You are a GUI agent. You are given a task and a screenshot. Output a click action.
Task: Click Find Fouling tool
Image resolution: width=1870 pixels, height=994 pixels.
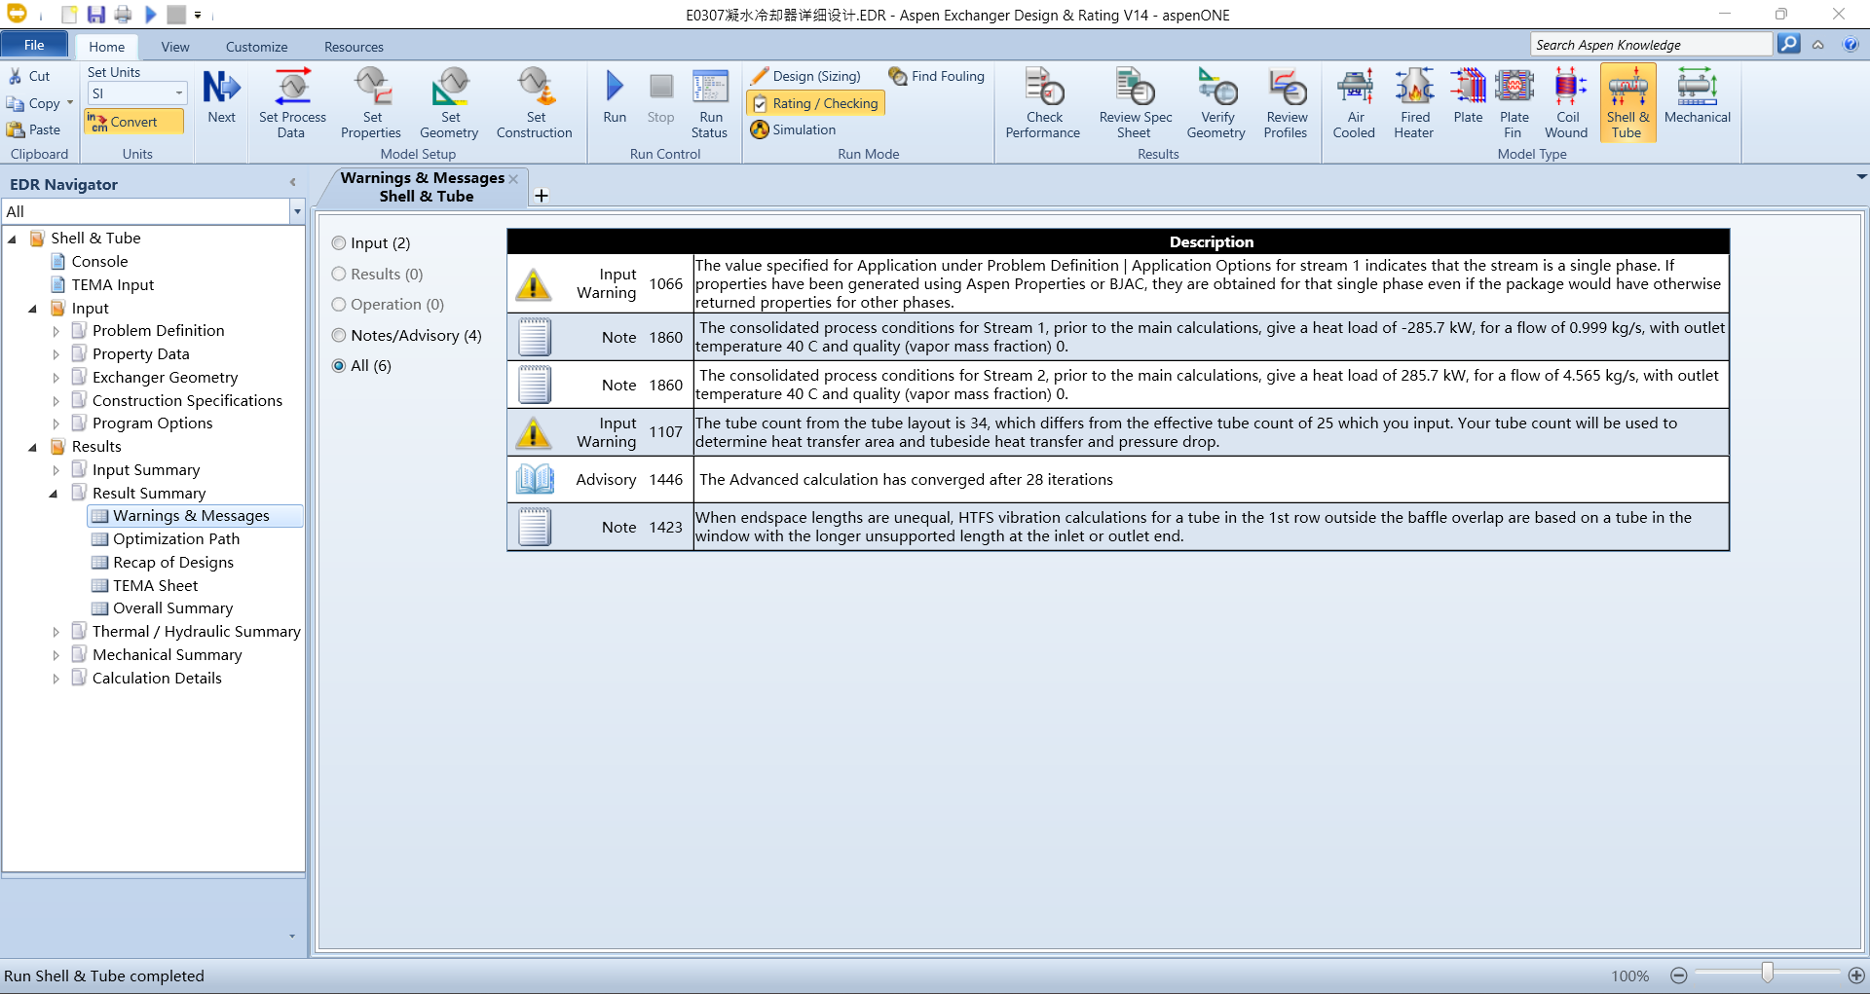(x=936, y=76)
